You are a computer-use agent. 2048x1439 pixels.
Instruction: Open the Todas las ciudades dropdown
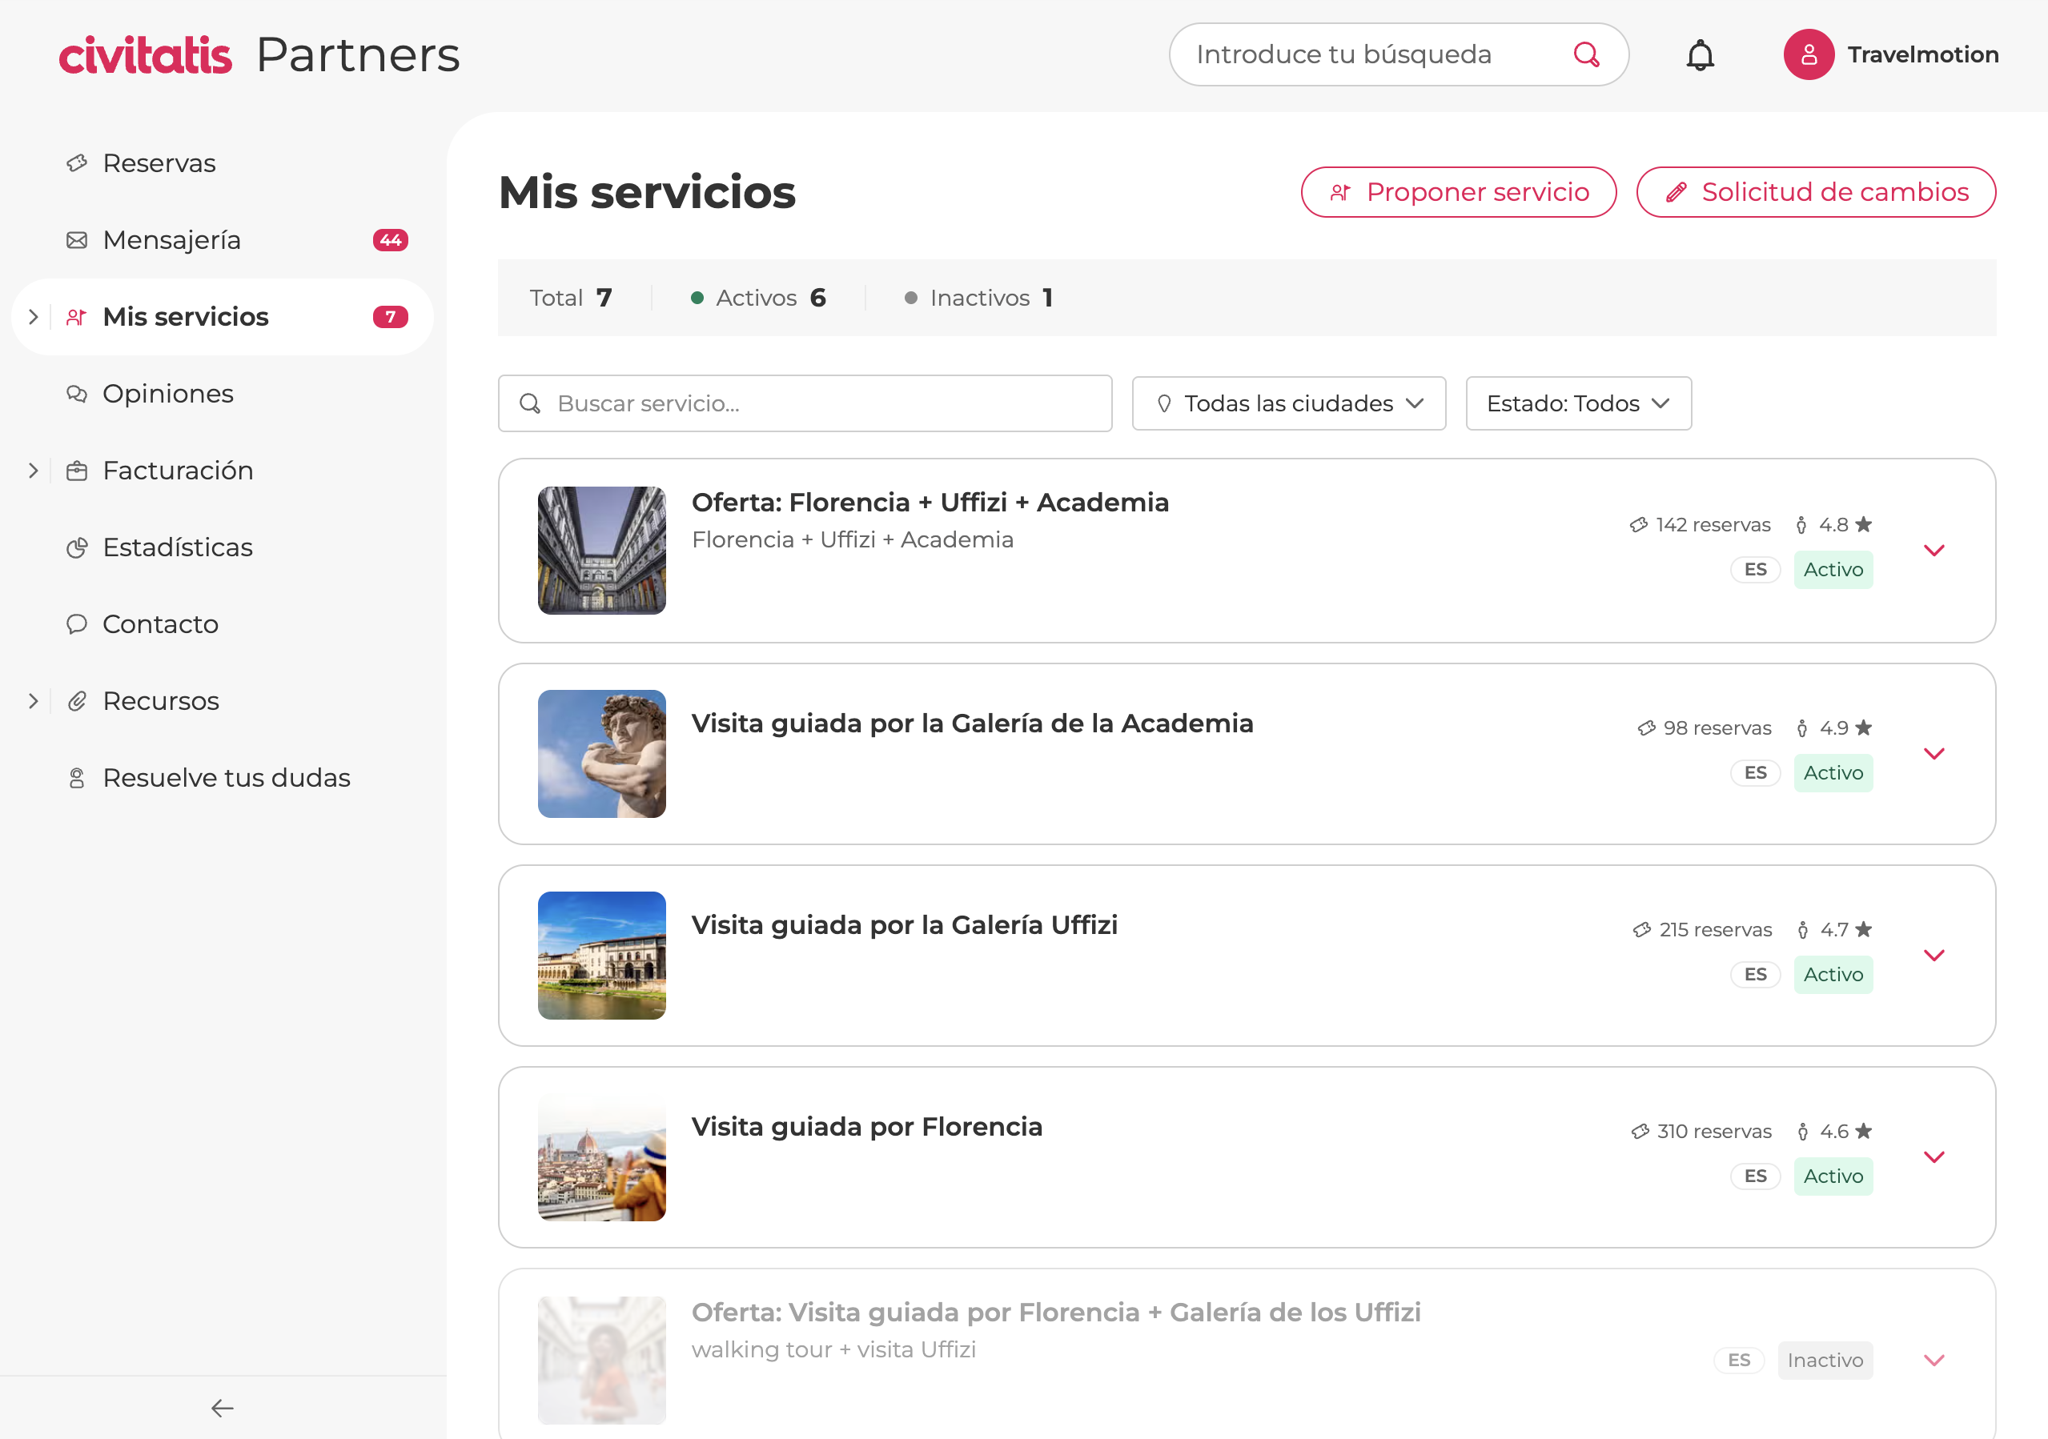[1289, 404]
